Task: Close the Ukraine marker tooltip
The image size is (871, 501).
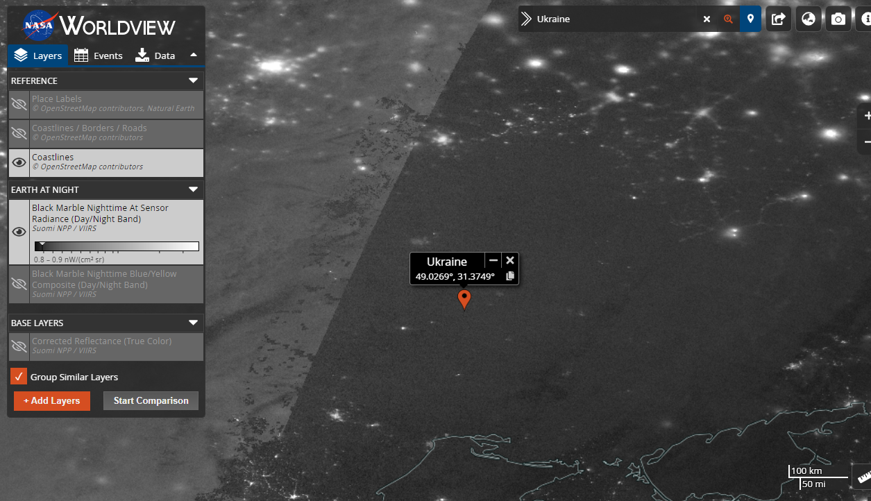Action: (x=510, y=260)
